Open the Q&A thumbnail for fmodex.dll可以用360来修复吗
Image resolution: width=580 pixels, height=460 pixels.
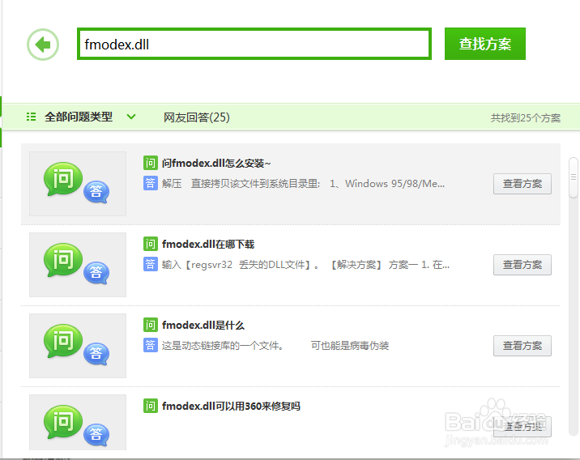[x=78, y=422]
